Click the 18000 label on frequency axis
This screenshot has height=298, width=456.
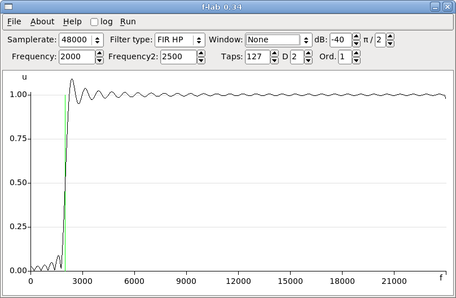pyautogui.click(x=343, y=281)
